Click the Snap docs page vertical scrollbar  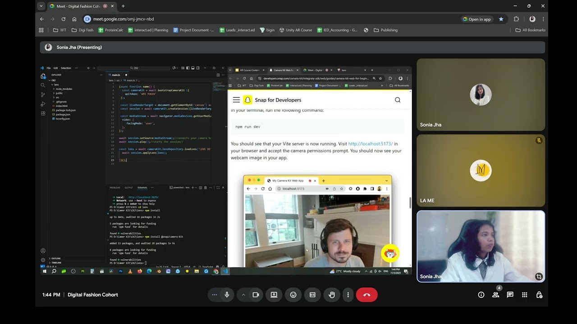pos(410,202)
